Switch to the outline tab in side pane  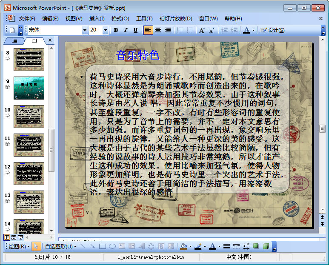click(15, 40)
